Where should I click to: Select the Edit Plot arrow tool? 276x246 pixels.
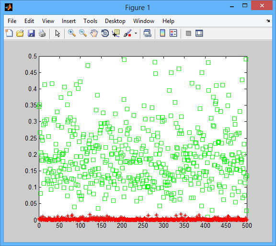[x=57, y=33]
